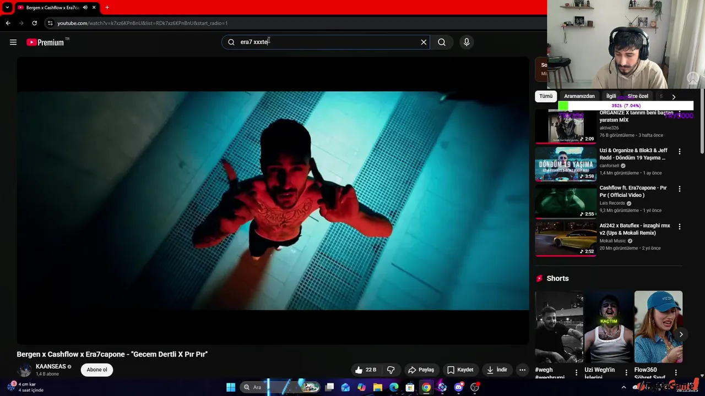This screenshot has width=705, height=396.
Task: Open File Explorer from the taskbar
Action: (x=378, y=387)
